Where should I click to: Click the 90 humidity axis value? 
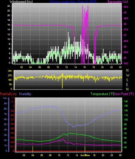(x=5, y=104)
